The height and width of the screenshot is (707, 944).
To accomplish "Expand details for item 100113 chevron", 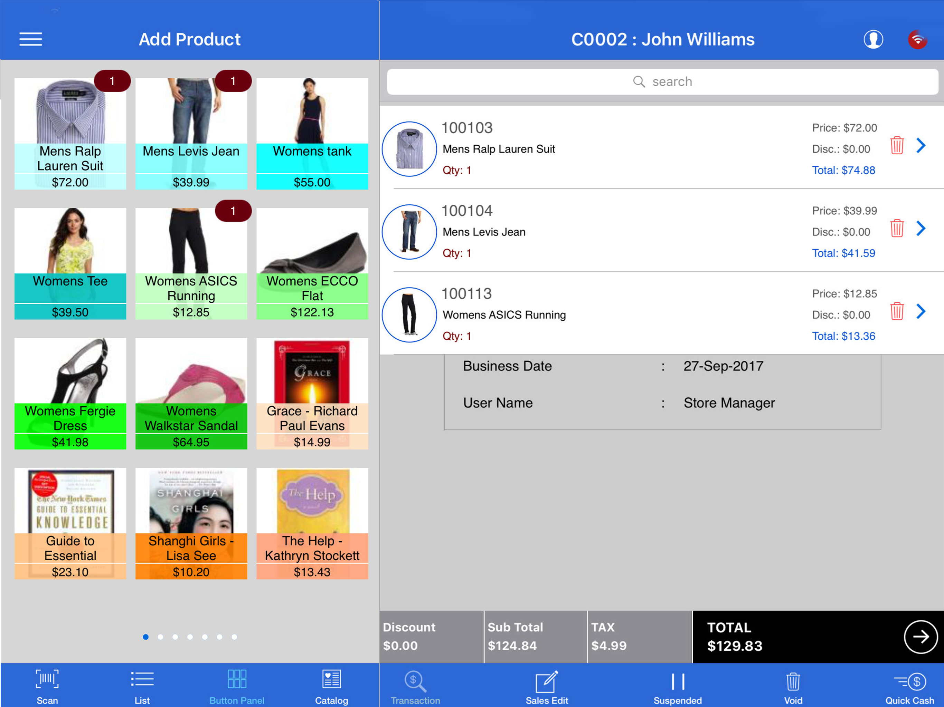I will click(x=921, y=311).
